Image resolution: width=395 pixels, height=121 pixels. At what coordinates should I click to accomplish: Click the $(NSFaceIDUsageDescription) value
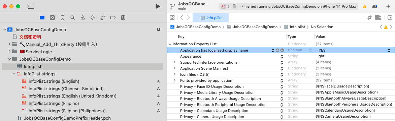tap(342, 86)
